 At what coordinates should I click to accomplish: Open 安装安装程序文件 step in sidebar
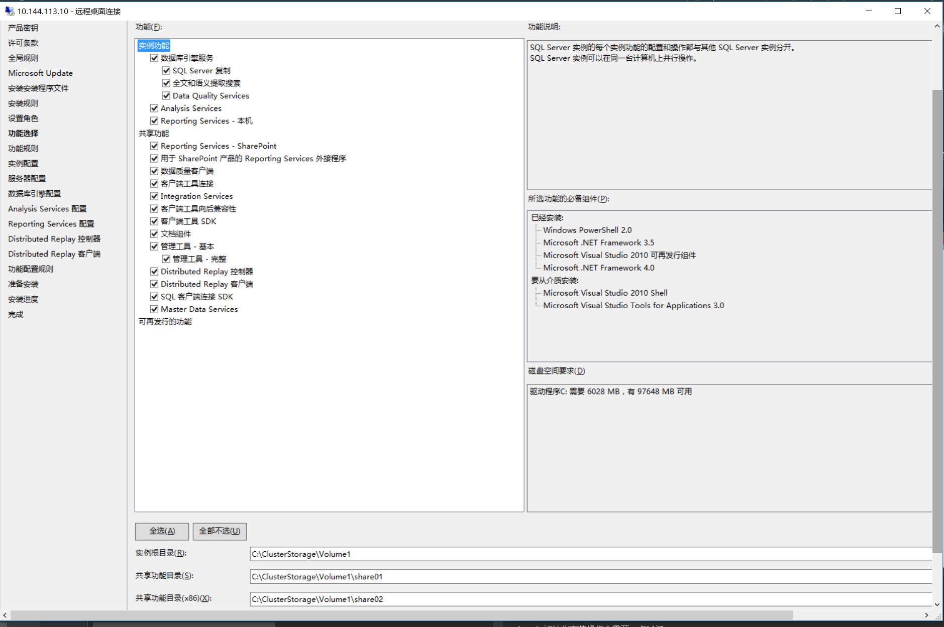pos(38,88)
